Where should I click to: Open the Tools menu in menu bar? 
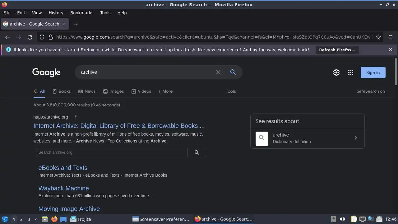[105, 13]
